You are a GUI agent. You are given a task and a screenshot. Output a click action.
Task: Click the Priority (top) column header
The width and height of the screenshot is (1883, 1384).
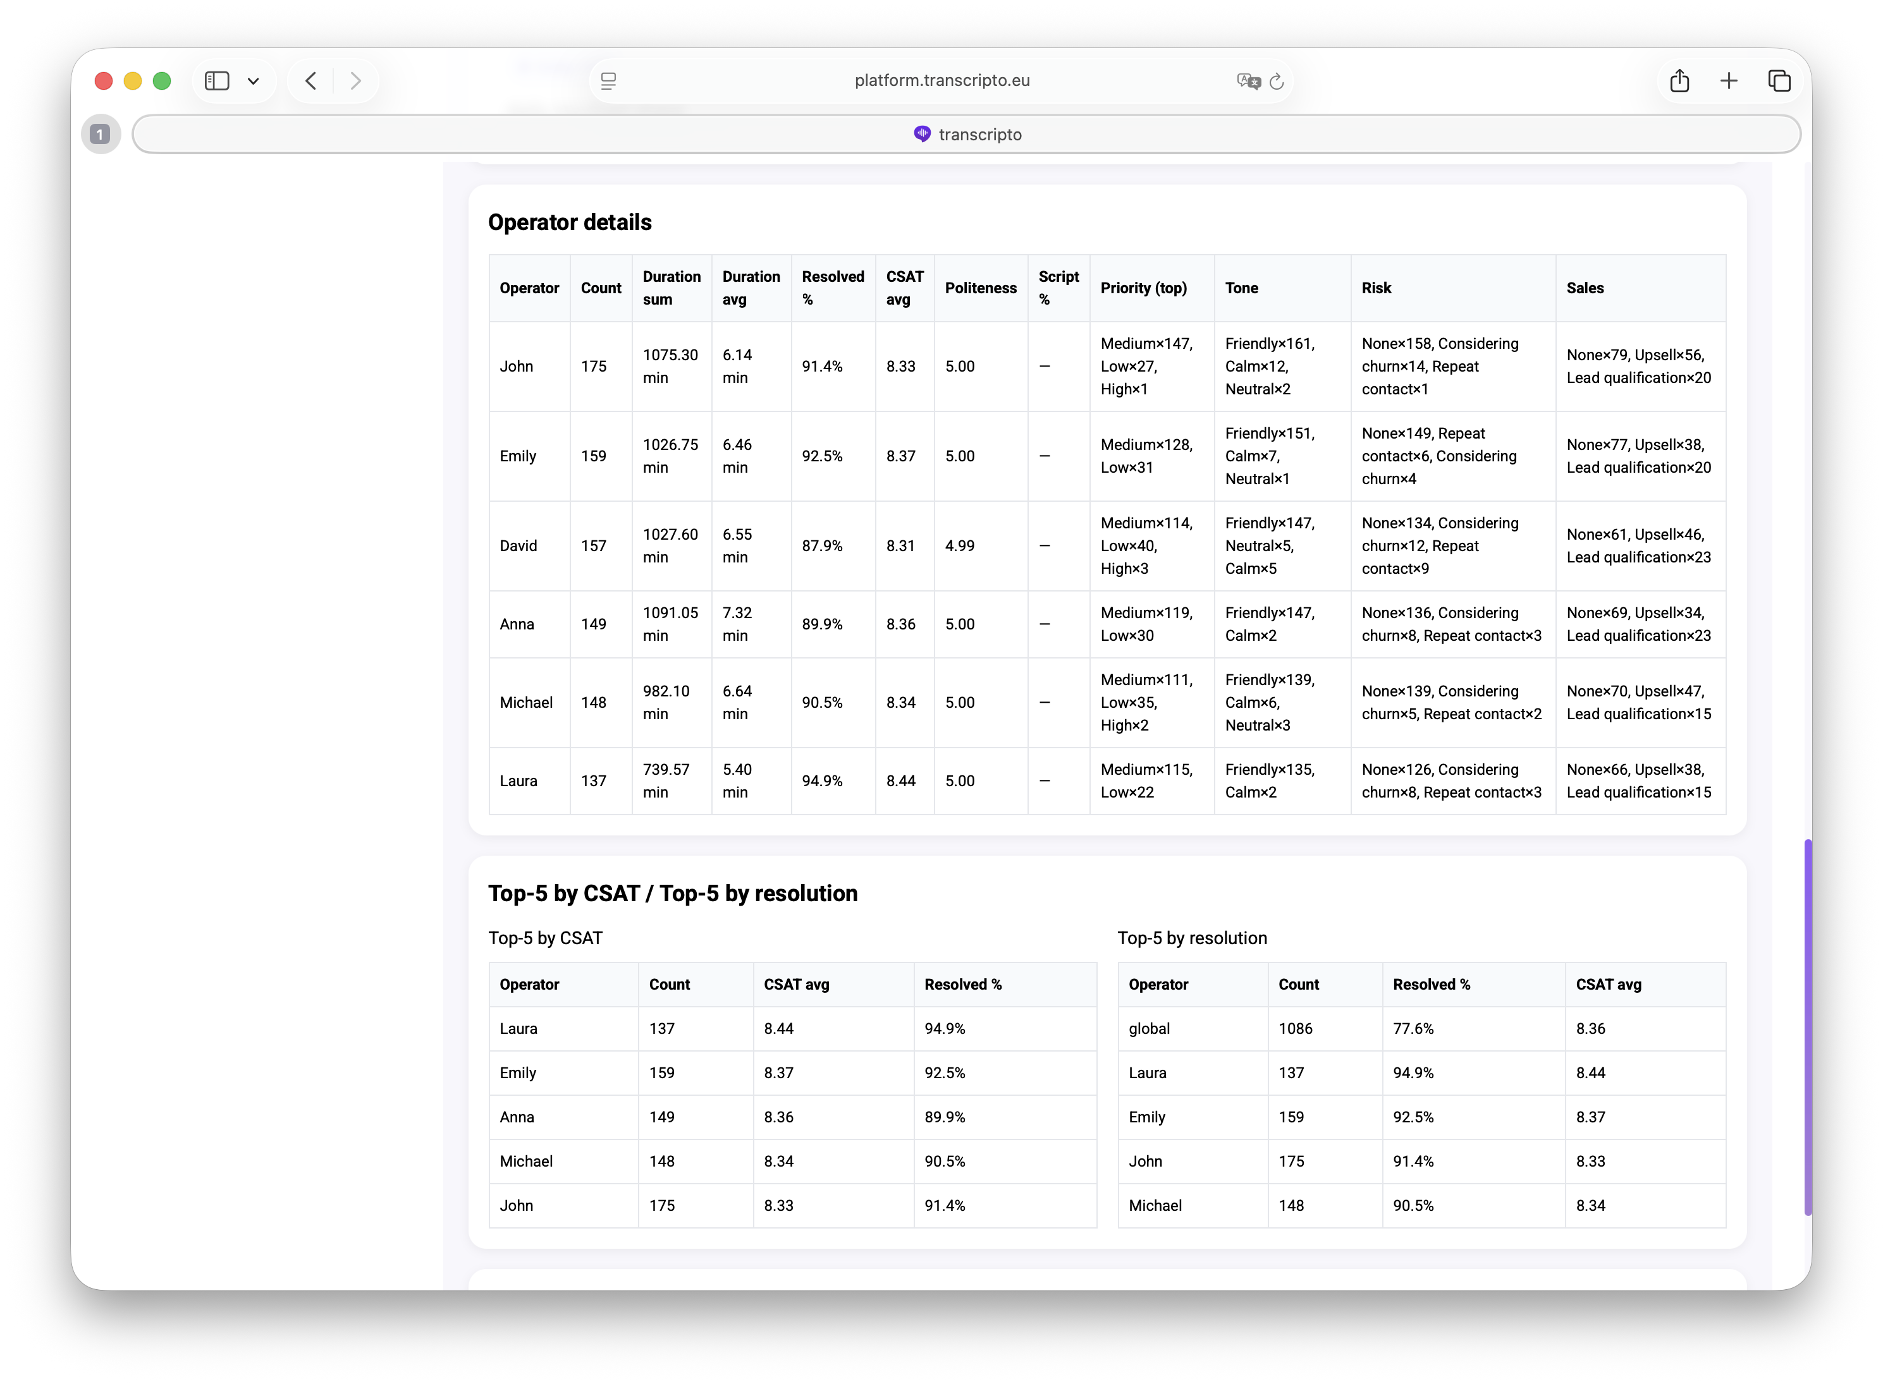pyautogui.click(x=1143, y=288)
